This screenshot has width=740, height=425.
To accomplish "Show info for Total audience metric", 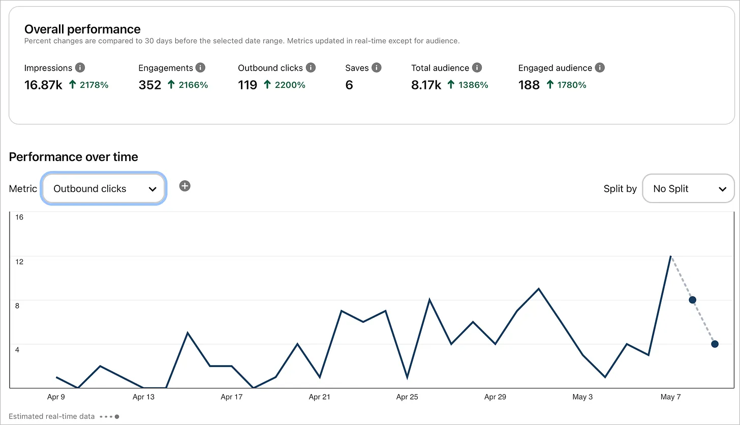I will 477,68.
